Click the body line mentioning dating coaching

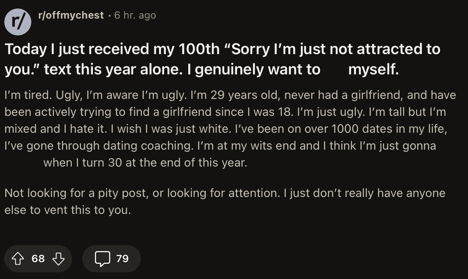click(220, 146)
